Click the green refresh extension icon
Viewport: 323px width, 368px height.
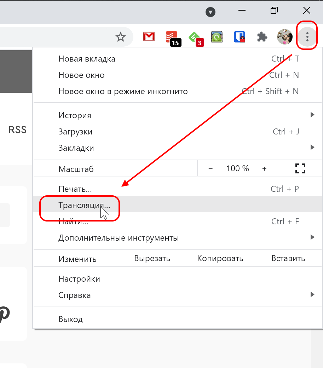217,37
